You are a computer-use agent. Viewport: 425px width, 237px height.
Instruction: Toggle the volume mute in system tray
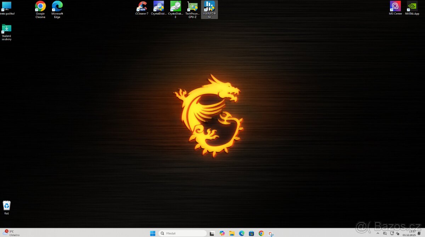coord(397,233)
